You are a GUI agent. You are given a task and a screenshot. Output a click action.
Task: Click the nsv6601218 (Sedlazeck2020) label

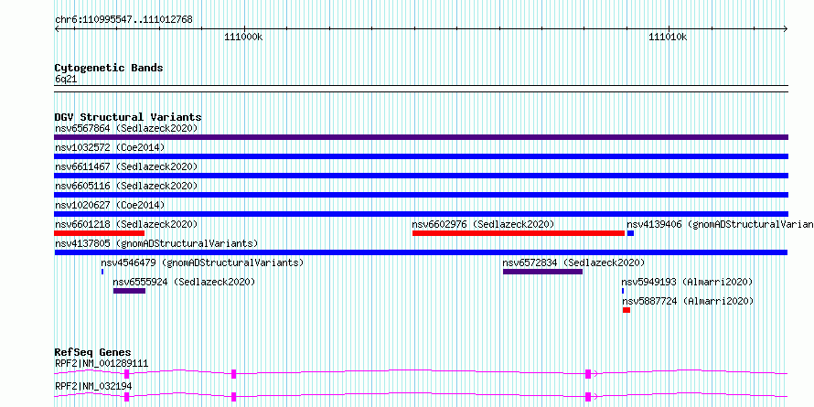point(126,224)
